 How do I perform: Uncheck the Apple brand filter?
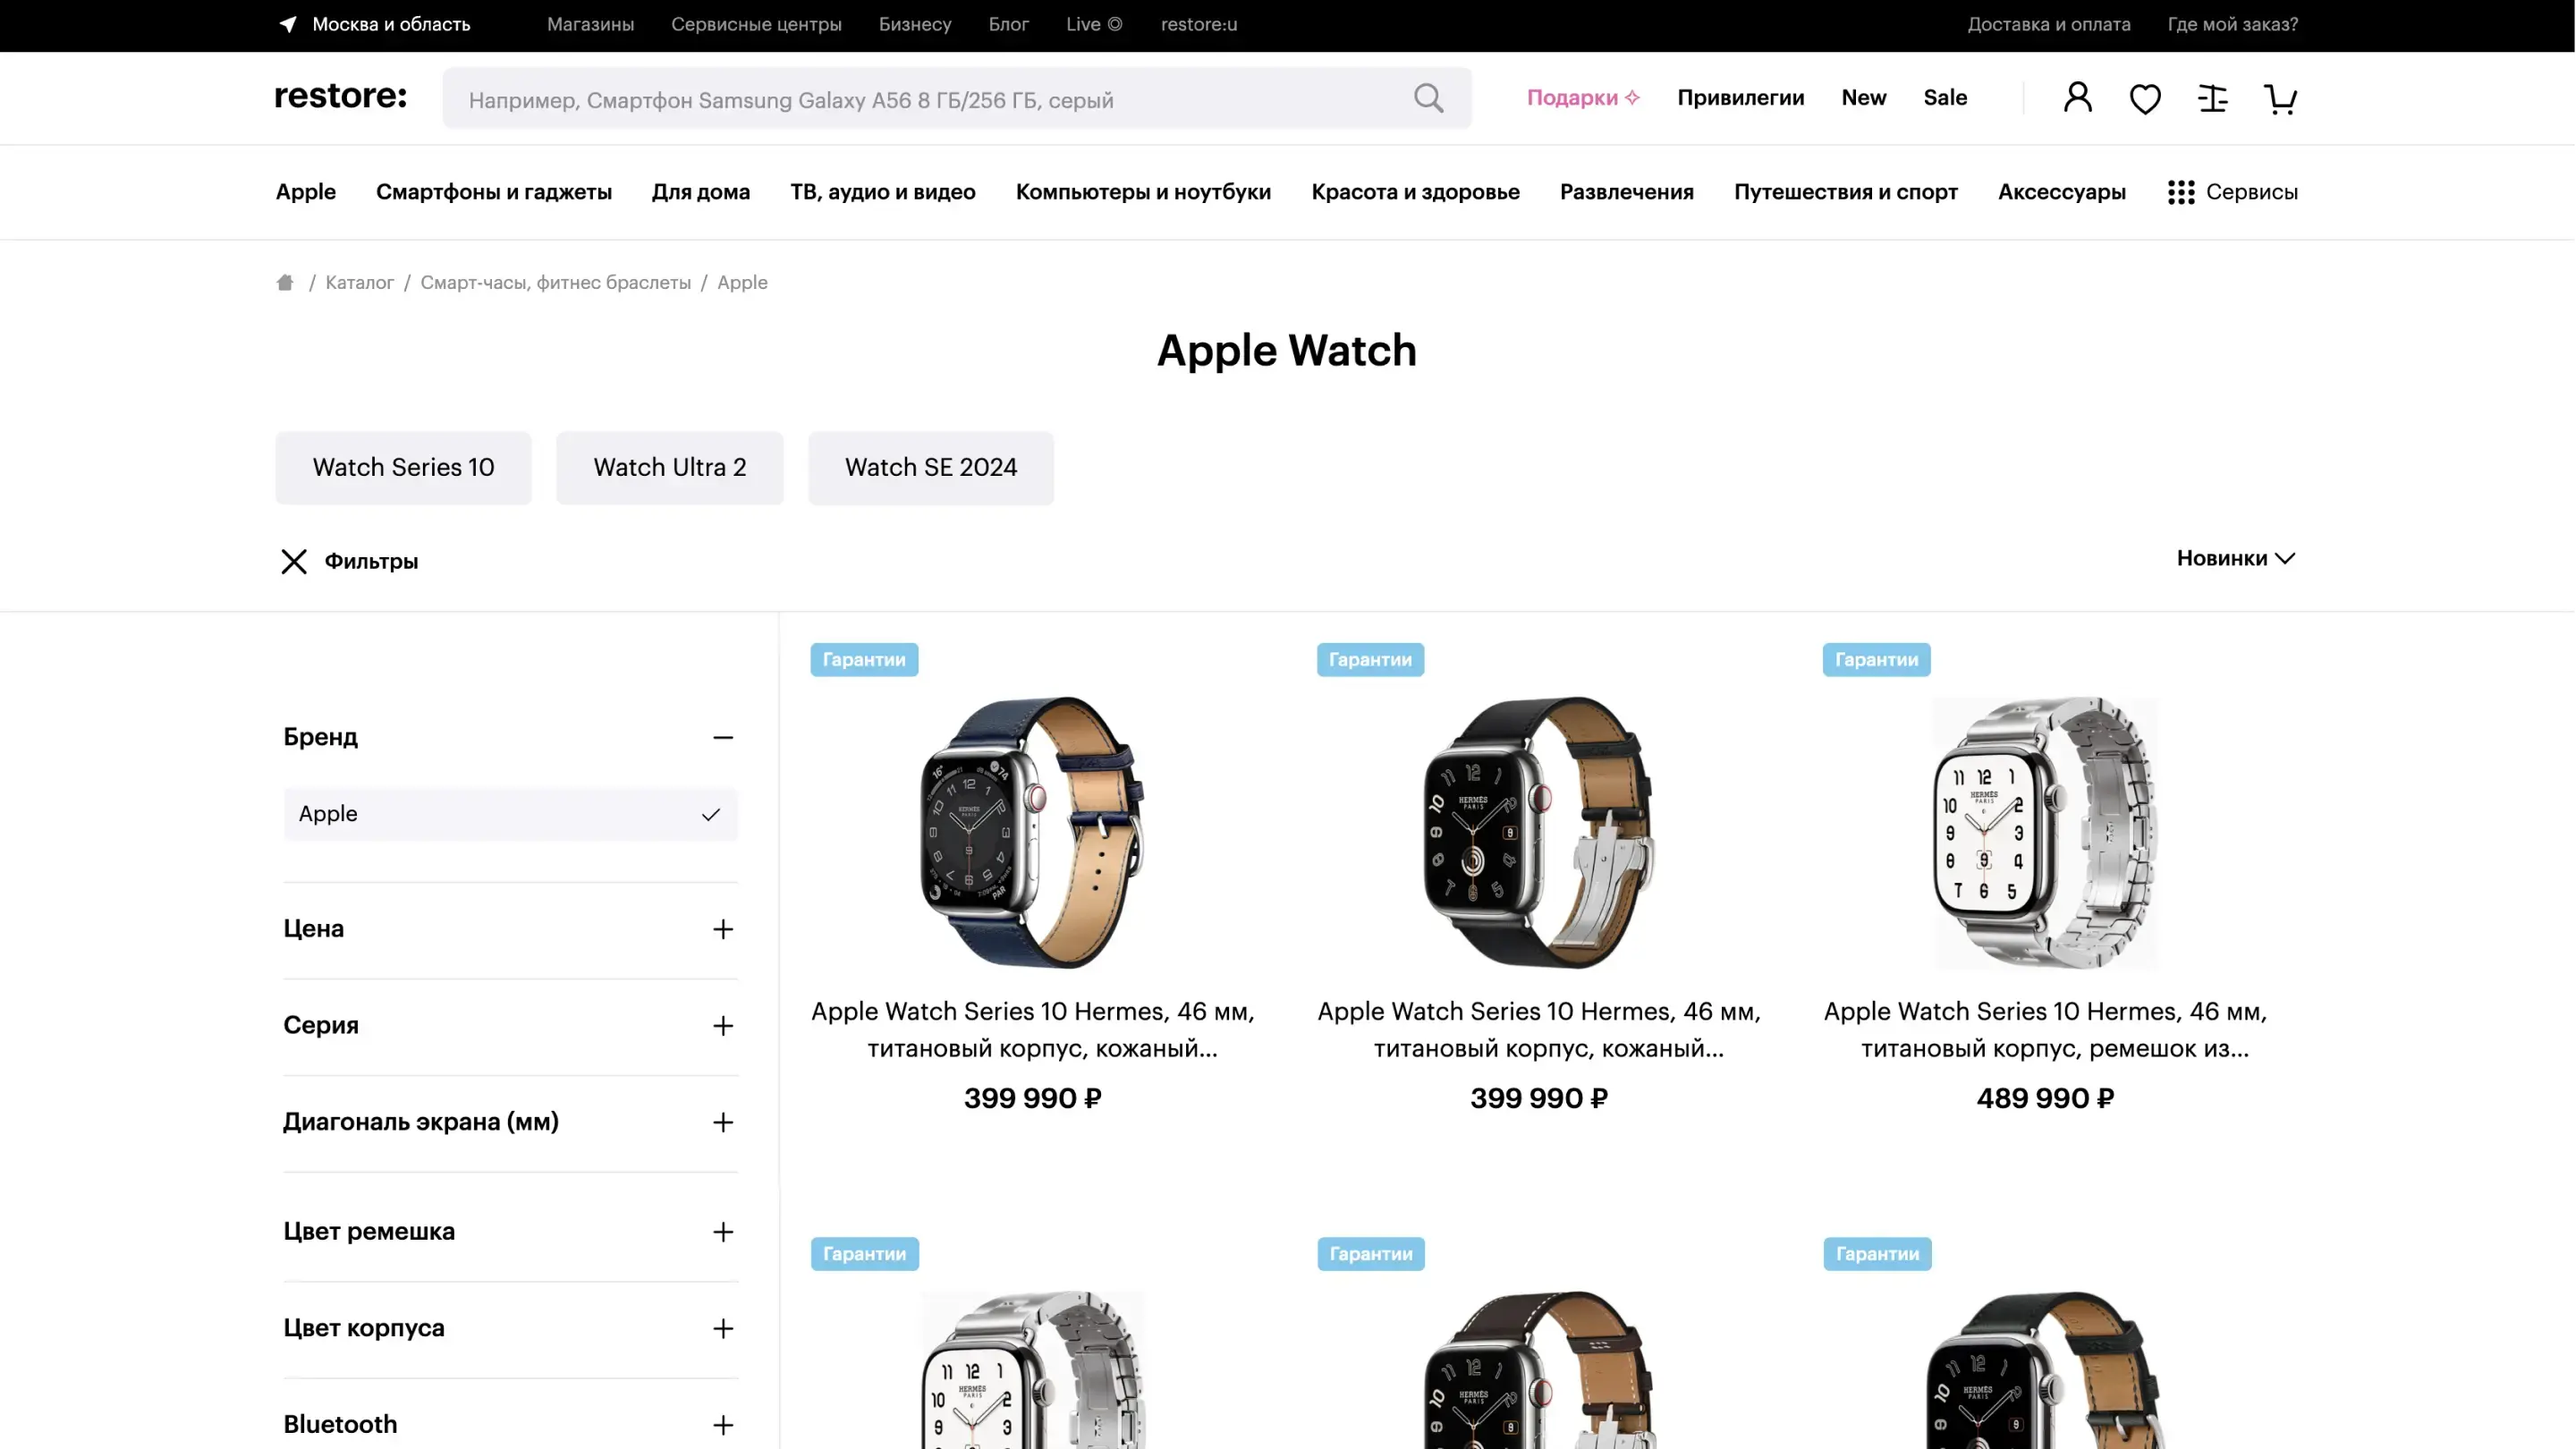tap(510, 814)
